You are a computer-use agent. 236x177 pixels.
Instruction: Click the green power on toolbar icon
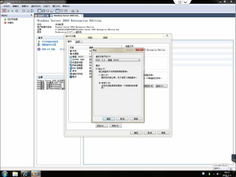point(13,11)
